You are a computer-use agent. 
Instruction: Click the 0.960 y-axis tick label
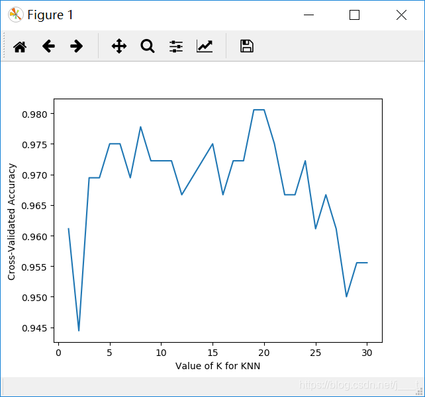click(x=34, y=237)
